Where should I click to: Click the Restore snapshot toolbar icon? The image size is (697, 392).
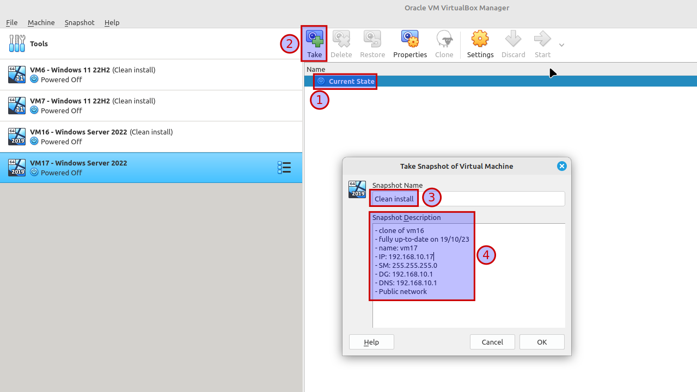coord(372,39)
